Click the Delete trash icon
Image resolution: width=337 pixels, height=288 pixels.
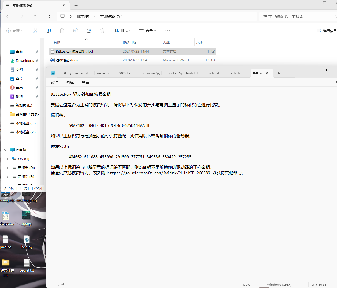[x=102, y=31]
